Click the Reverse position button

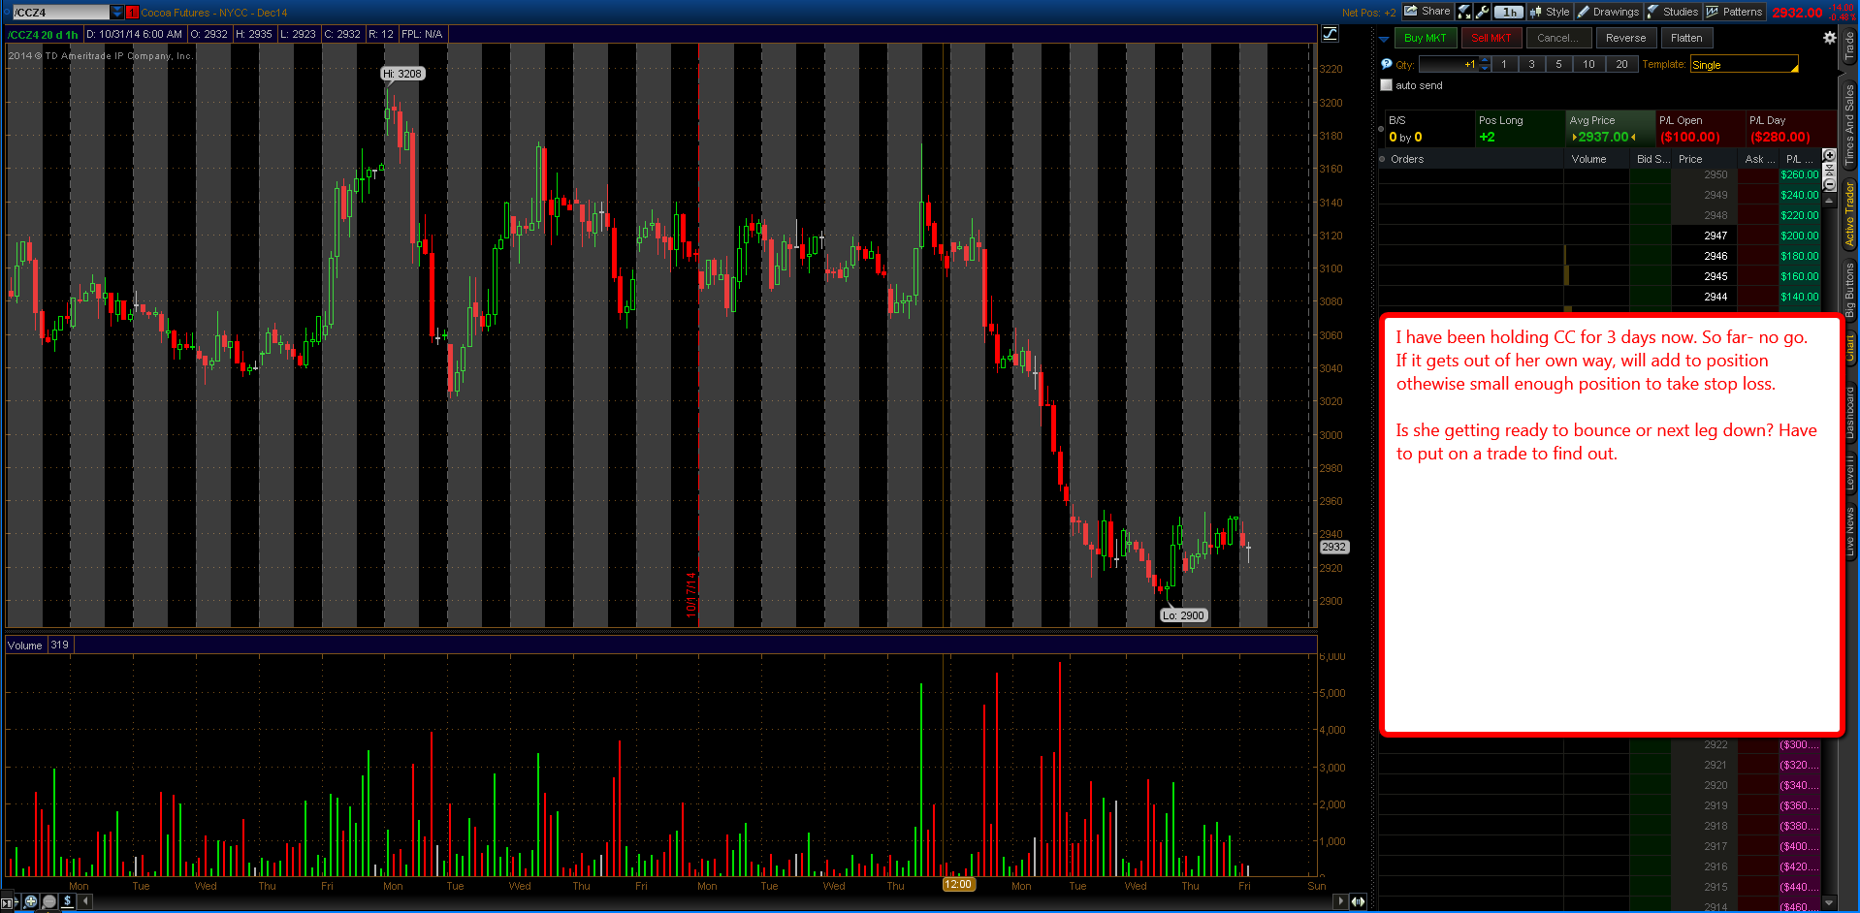coord(1625,38)
